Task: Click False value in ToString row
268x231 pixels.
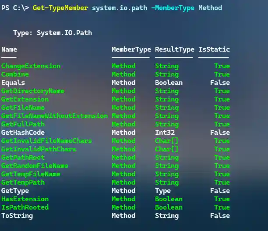Action: (x=220, y=216)
